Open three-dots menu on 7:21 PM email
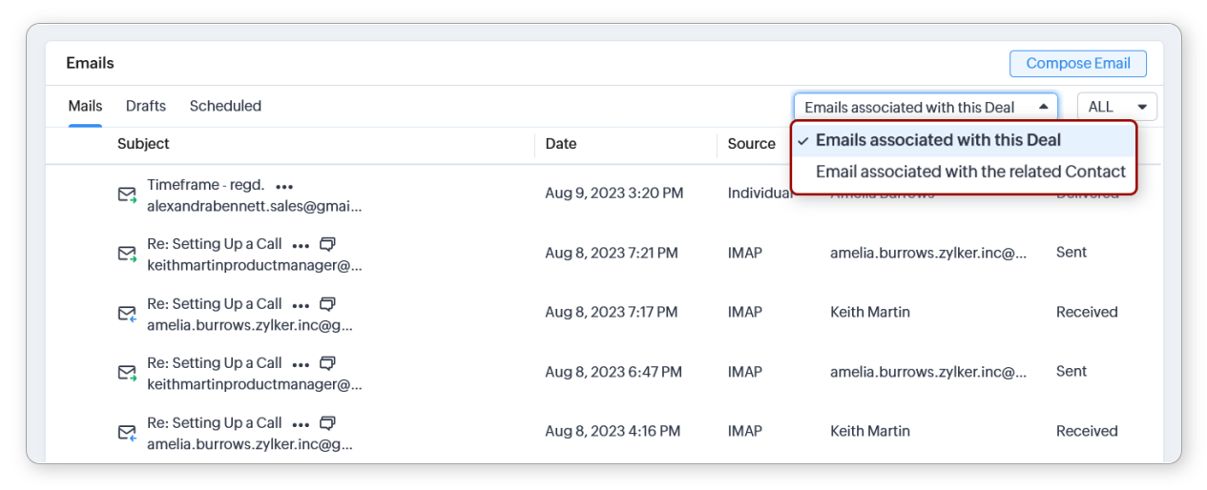 (x=301, y=245)
